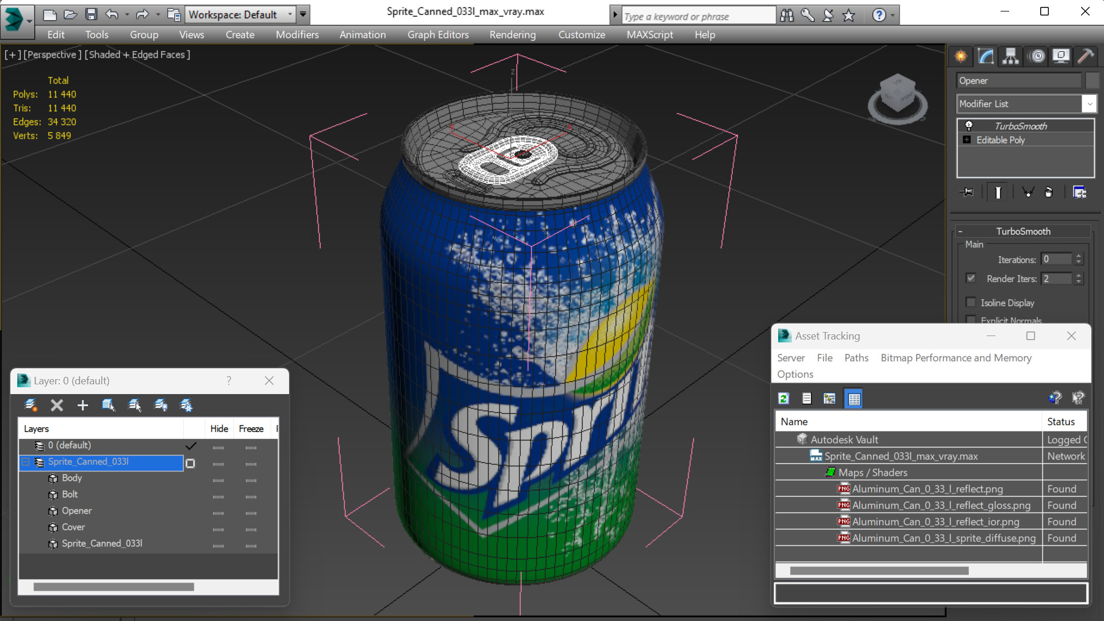Toggle the Render Iters checkbox
Image resolution: width=1104 pixels, height=621 pixels.
tap(971, 278)
